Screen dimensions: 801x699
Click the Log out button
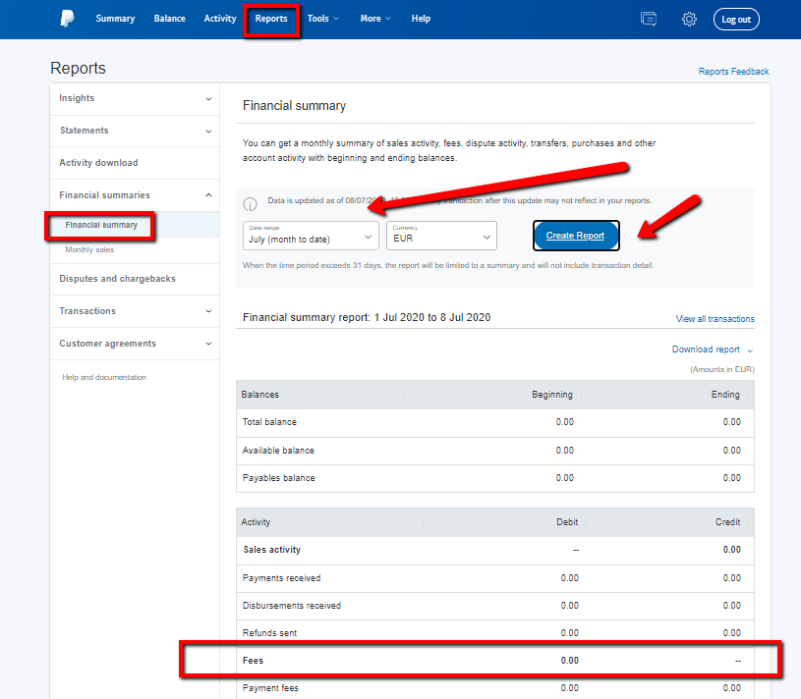736,20
